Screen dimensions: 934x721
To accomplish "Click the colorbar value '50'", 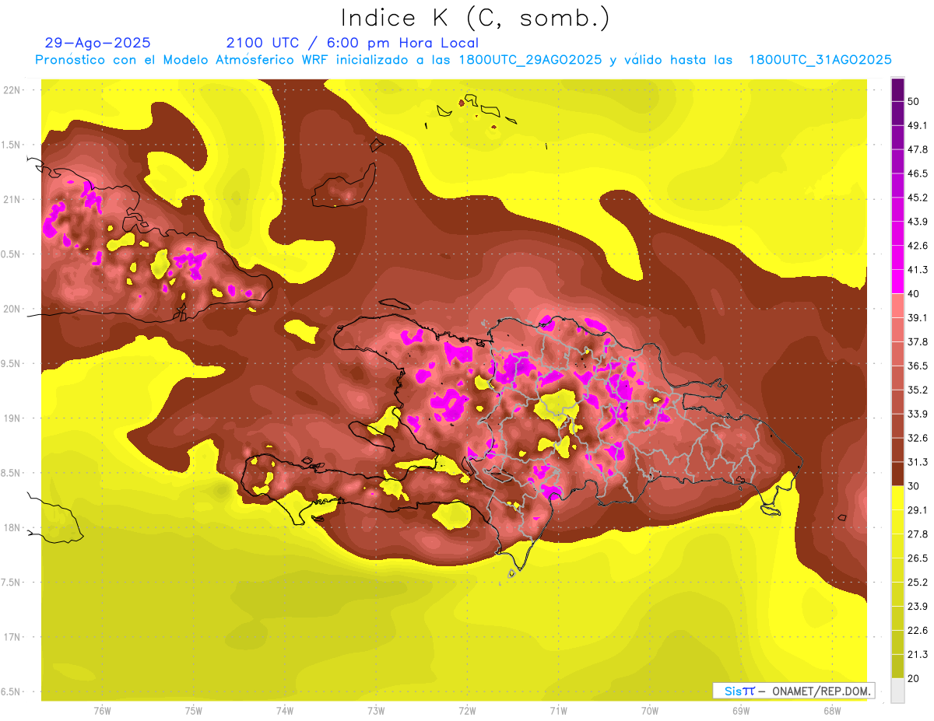I will (915, 102).
